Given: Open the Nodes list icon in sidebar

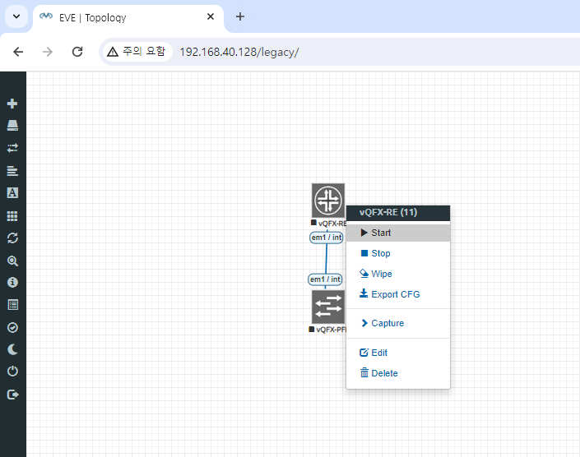Looking at the screenshot, I should (12, 126).
